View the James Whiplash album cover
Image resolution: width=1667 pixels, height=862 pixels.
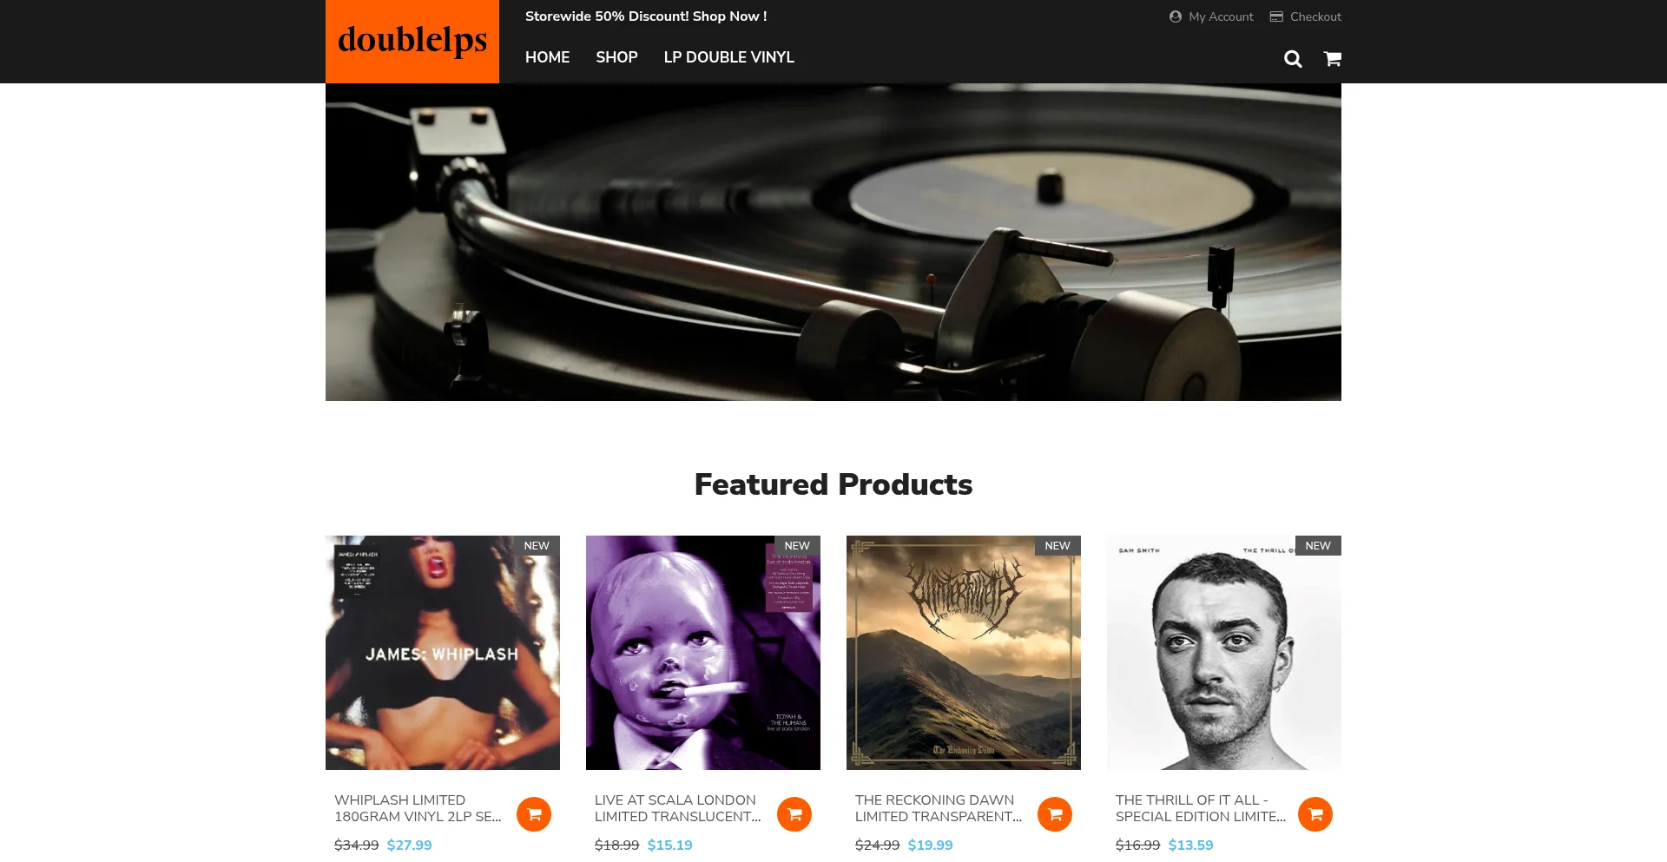(443, 653)
